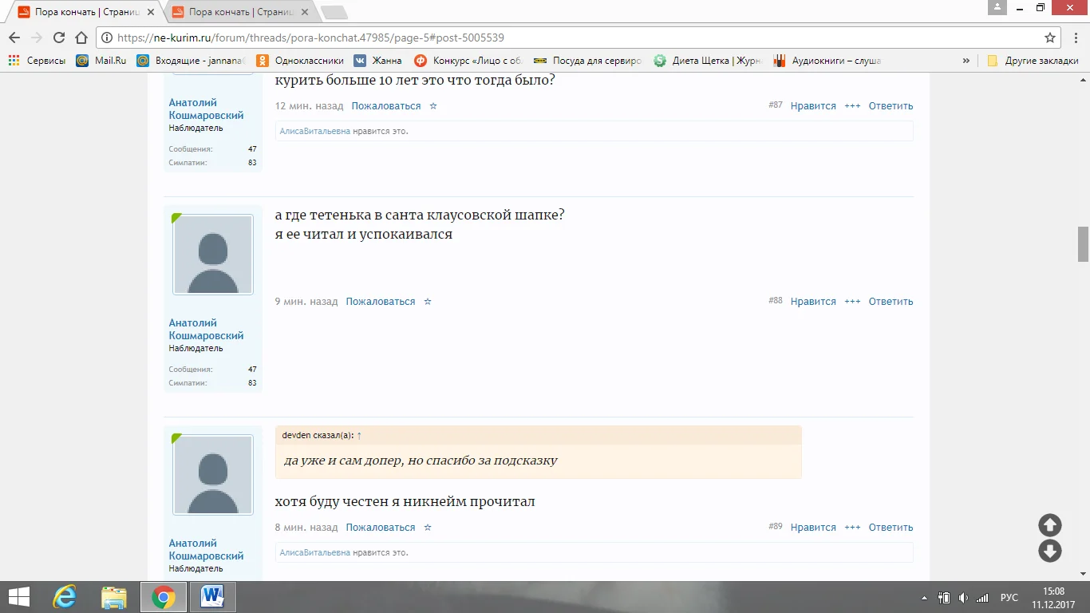Switch to Word from the taskbar

[x=213, y=597]
